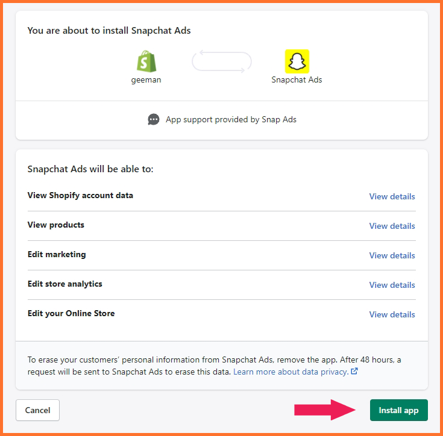Click the red arrow pointing to Install app
The height and width of the screenshot is (436, 443).
pyautogui.click(x=325, y=410)
